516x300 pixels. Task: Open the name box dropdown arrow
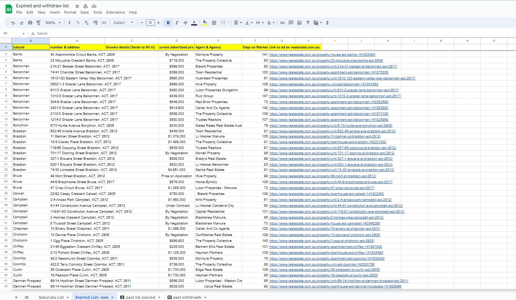(x=23, y=34)
